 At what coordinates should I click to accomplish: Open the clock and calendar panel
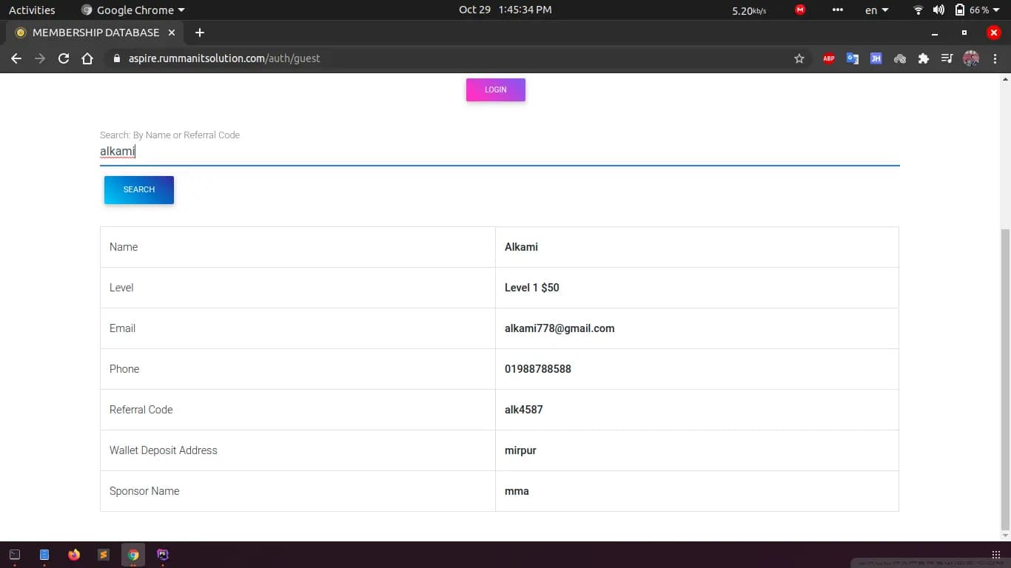(505, 10)
